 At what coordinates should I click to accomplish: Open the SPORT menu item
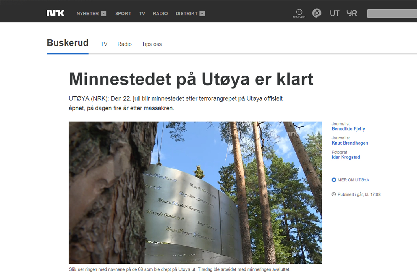tap(123, 14)
